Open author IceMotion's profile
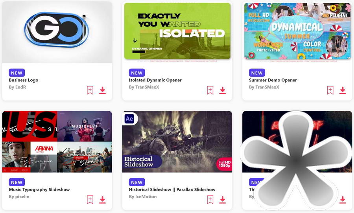 coord(143,196)
